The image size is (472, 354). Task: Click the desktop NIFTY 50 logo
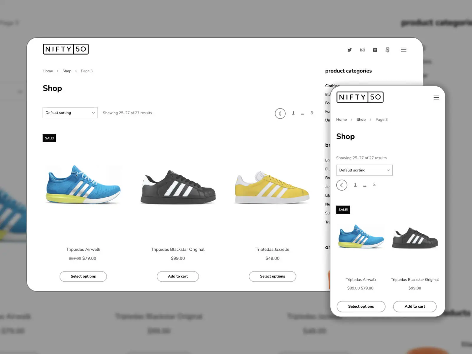click(x=65, y=49)
